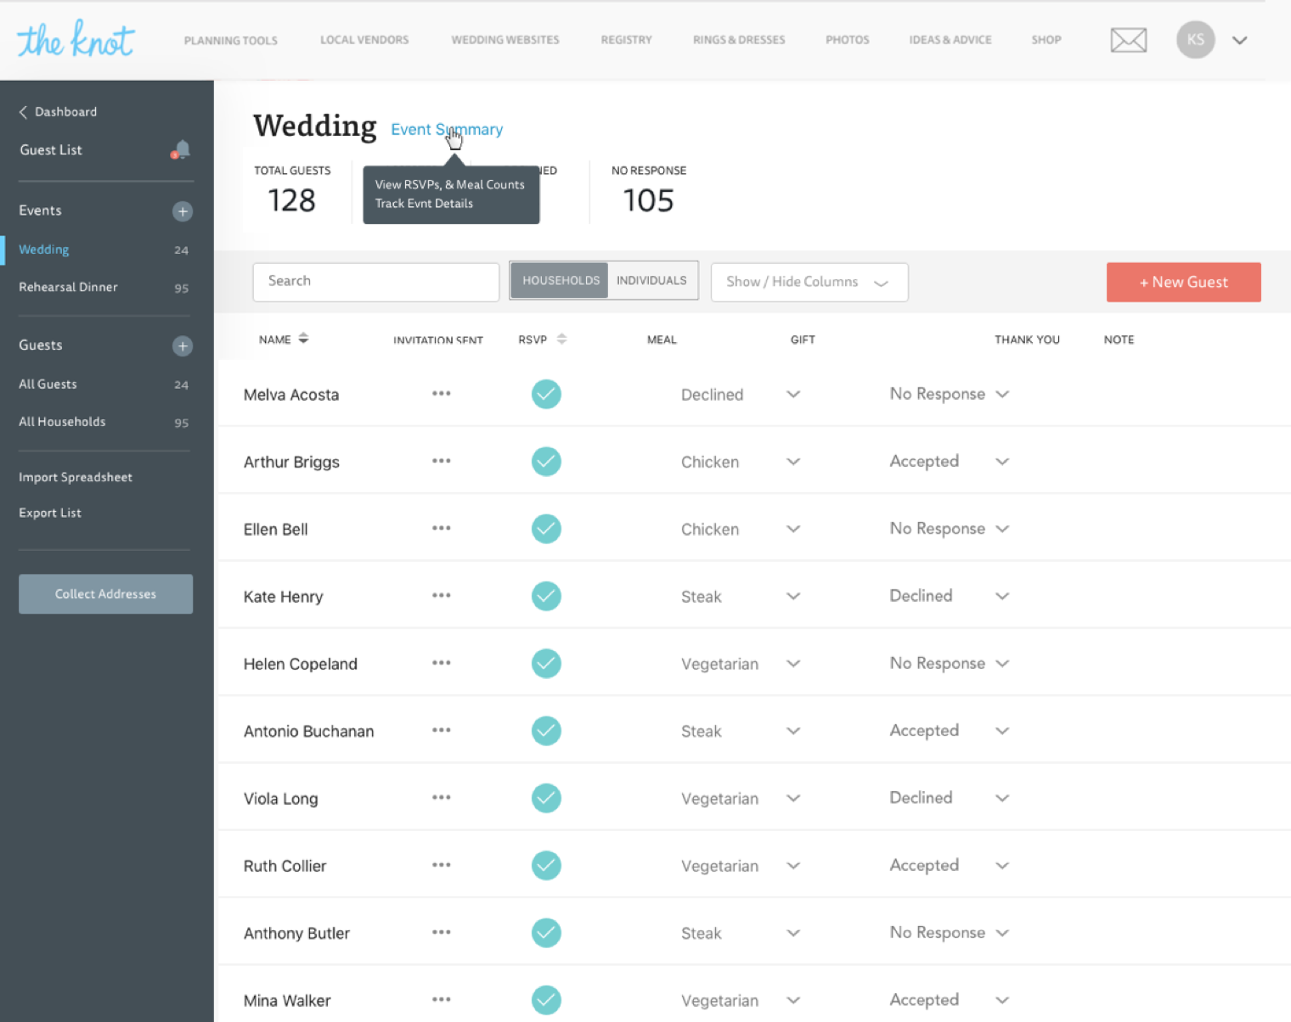The image size is (1291, 1022).
Task: Open the mail envelope icon
Action: pos(1128,40)
